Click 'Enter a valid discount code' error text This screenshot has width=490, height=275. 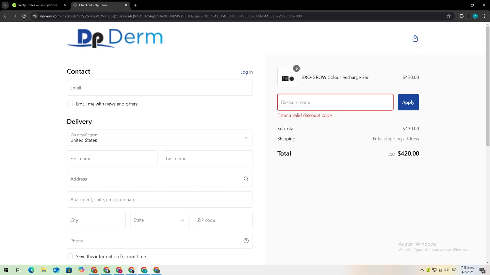(x=304, y=115)
